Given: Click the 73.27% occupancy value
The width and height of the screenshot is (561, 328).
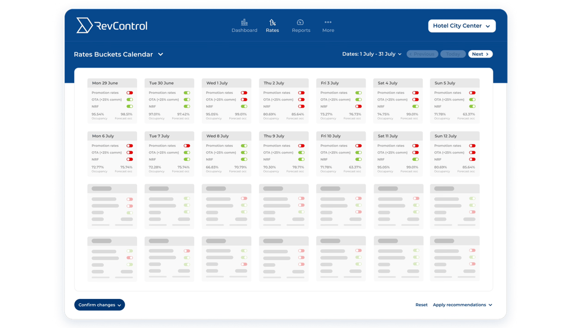Looking at the screenshot, I should coord(326,114).
